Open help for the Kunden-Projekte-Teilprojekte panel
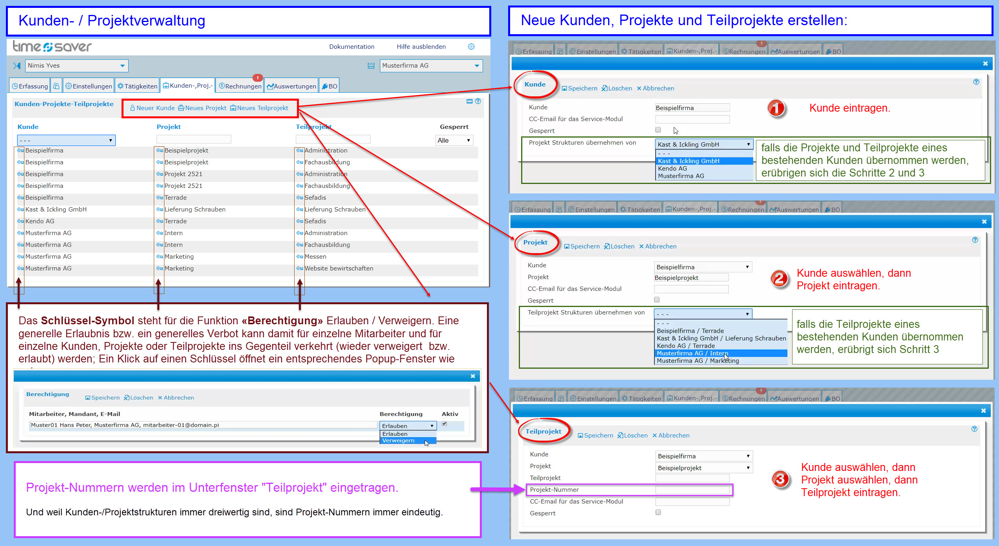Image resolution: width=999 pixels, height=546 pixels. pos(478,101)
